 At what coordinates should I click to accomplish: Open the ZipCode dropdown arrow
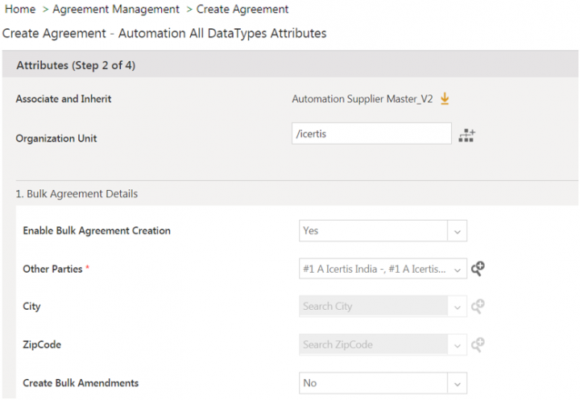pos(457,344)
